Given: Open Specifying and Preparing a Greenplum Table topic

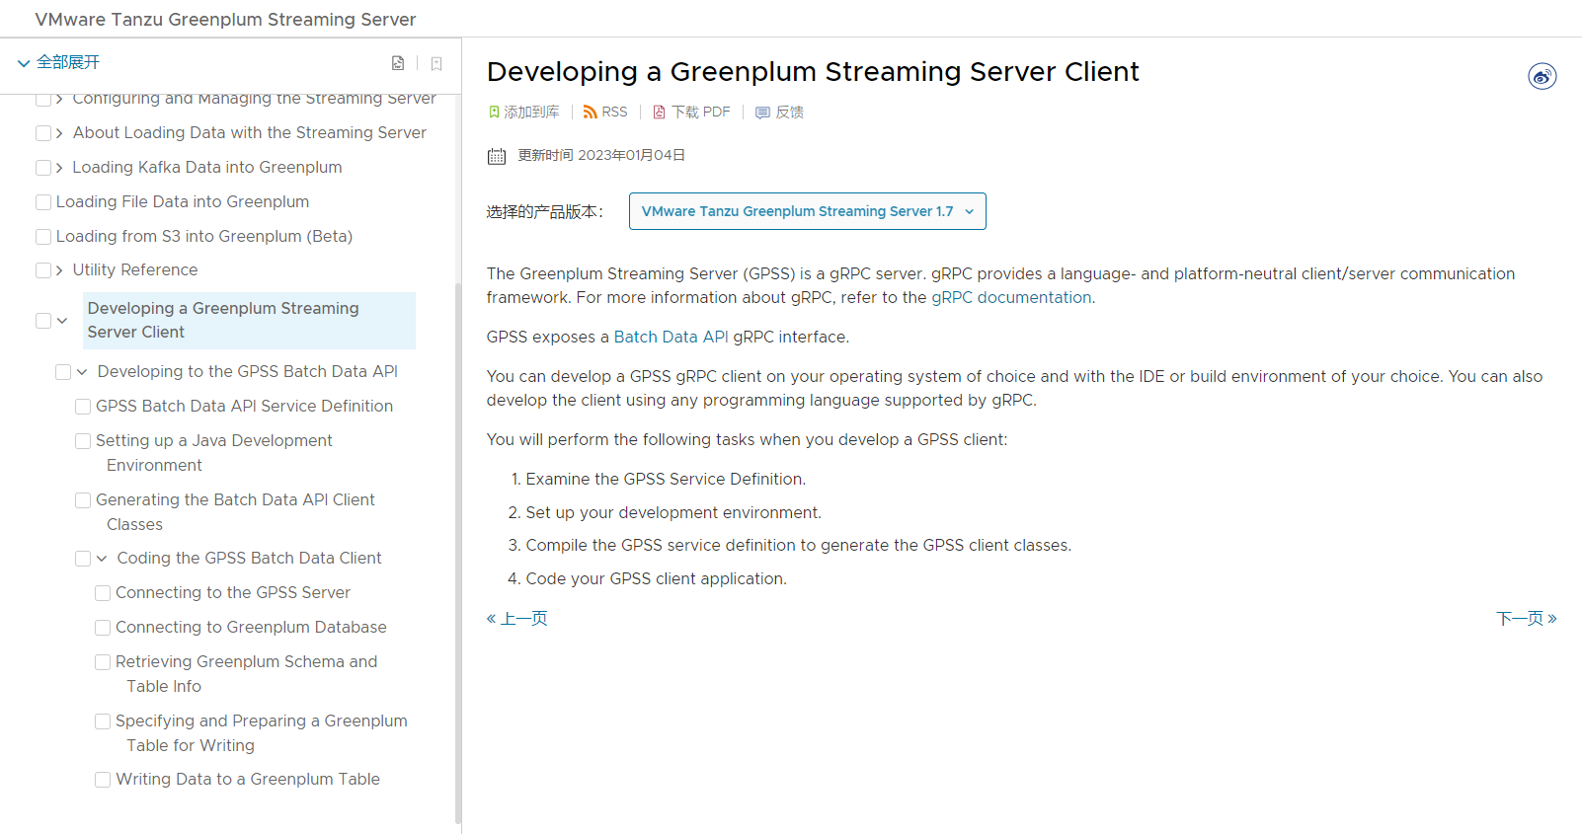Looking at the screenshot, I should pyautogui.click(x=261, y=733).
